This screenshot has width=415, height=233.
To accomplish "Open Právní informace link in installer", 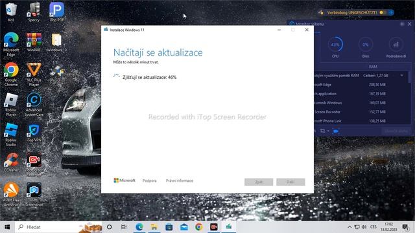I will click(180, 181).
